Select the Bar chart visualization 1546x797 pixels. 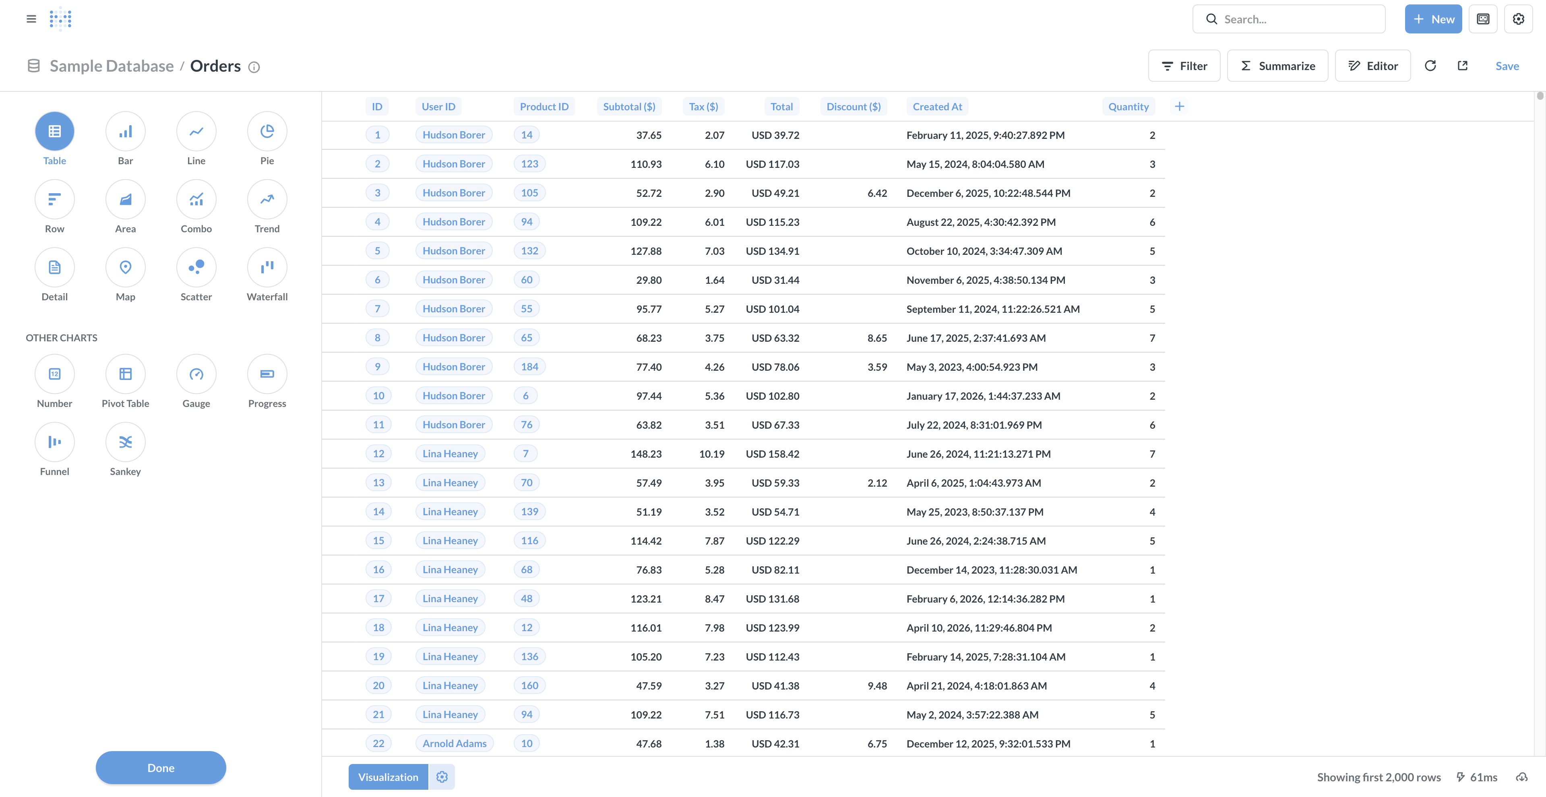[126, 132]
